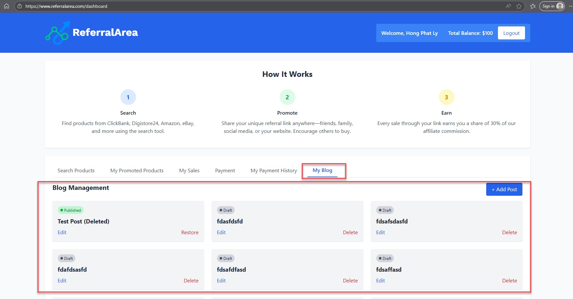Click the Draft badge on fdsaffasd card
This screenshot has width=573, height=299.
385,258
